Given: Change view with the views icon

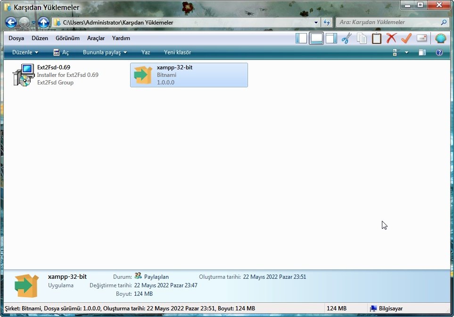Looking at the screenshot, I should click(x=396, y=52).
